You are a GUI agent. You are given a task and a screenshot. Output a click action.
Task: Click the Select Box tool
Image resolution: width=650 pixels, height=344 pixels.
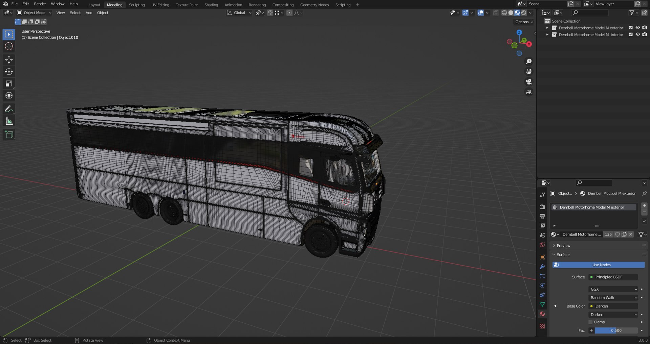click(9, 34)
